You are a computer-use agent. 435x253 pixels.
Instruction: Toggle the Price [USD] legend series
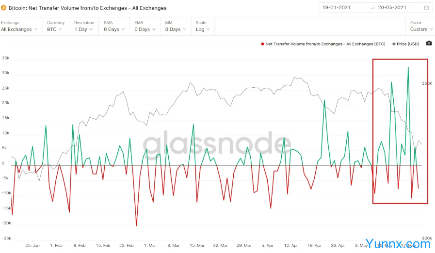point(407,44)
